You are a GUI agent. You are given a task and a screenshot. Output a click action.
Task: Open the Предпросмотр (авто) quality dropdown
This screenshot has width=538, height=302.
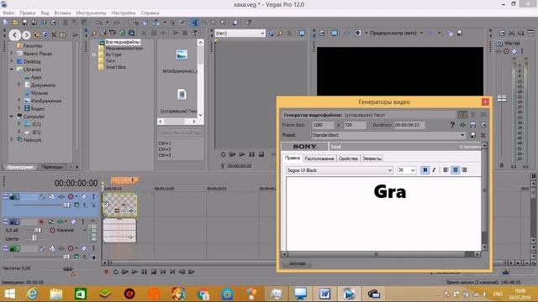421,33
